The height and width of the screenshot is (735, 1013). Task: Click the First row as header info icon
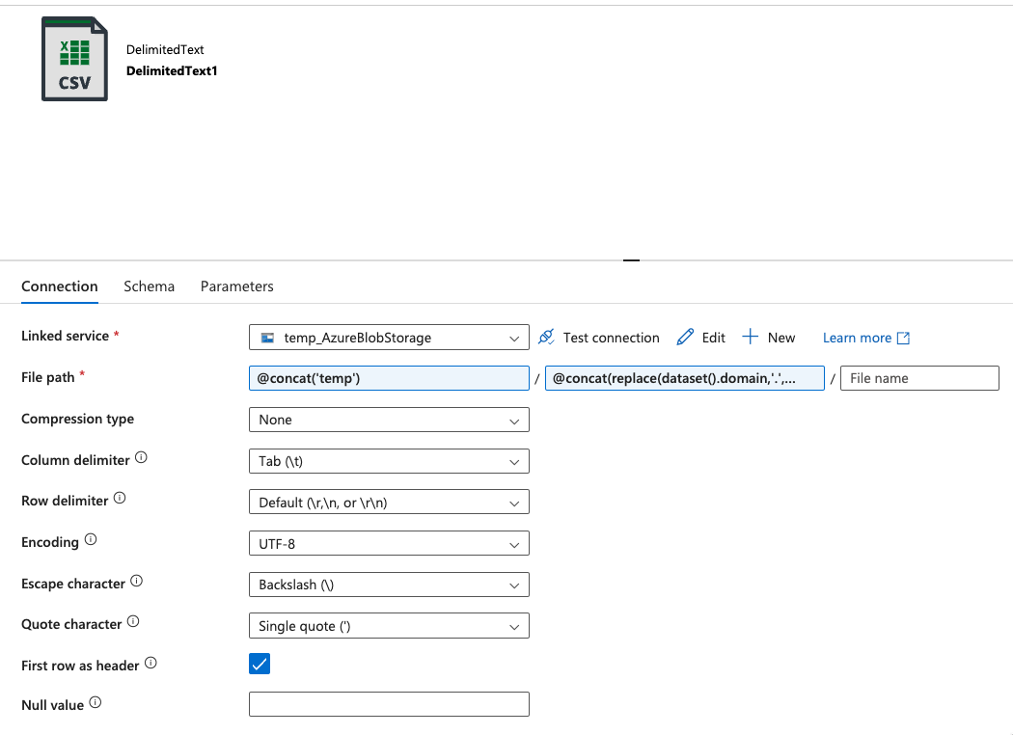pyautogui.click(x=150, y=662)
